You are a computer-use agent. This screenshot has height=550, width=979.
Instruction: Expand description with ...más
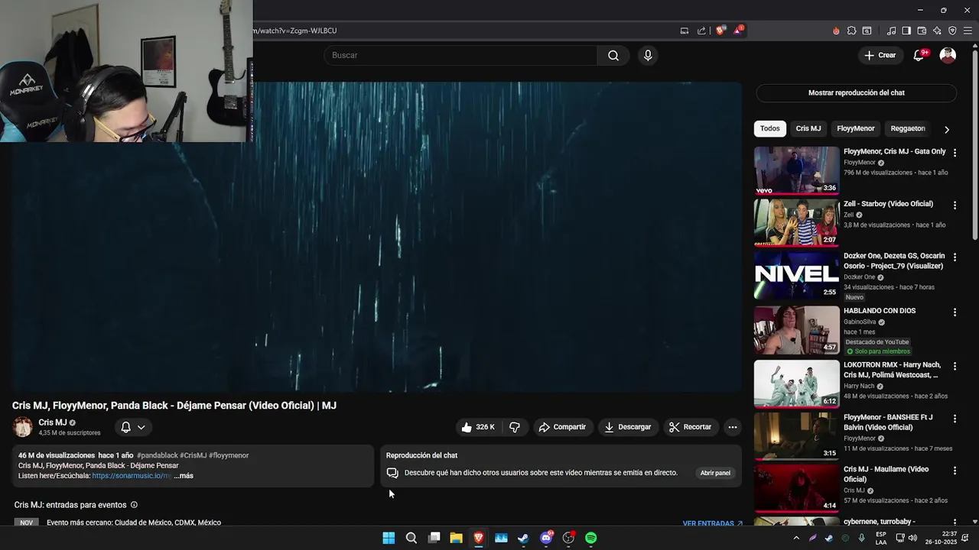point(184,476)
